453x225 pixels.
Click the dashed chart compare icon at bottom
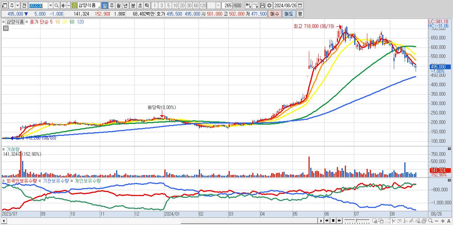pos(387,221)
